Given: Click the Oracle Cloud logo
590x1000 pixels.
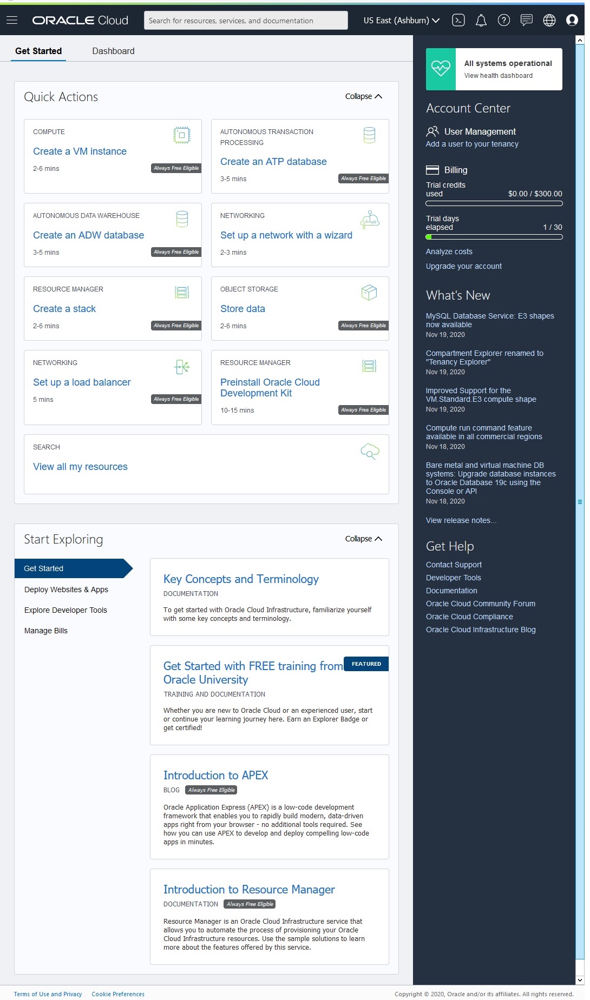Looking at the screenshot, I should coord(80,20).
